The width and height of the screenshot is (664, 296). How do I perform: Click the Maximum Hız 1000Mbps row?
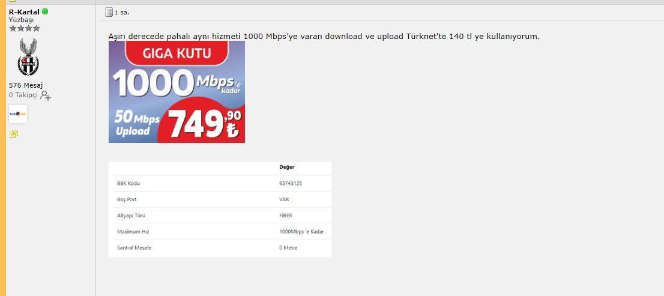[x=220, y=232]
